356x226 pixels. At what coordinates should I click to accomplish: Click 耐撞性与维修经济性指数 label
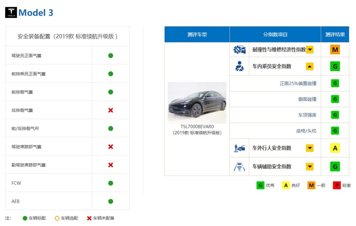click(x=279, y=50)
